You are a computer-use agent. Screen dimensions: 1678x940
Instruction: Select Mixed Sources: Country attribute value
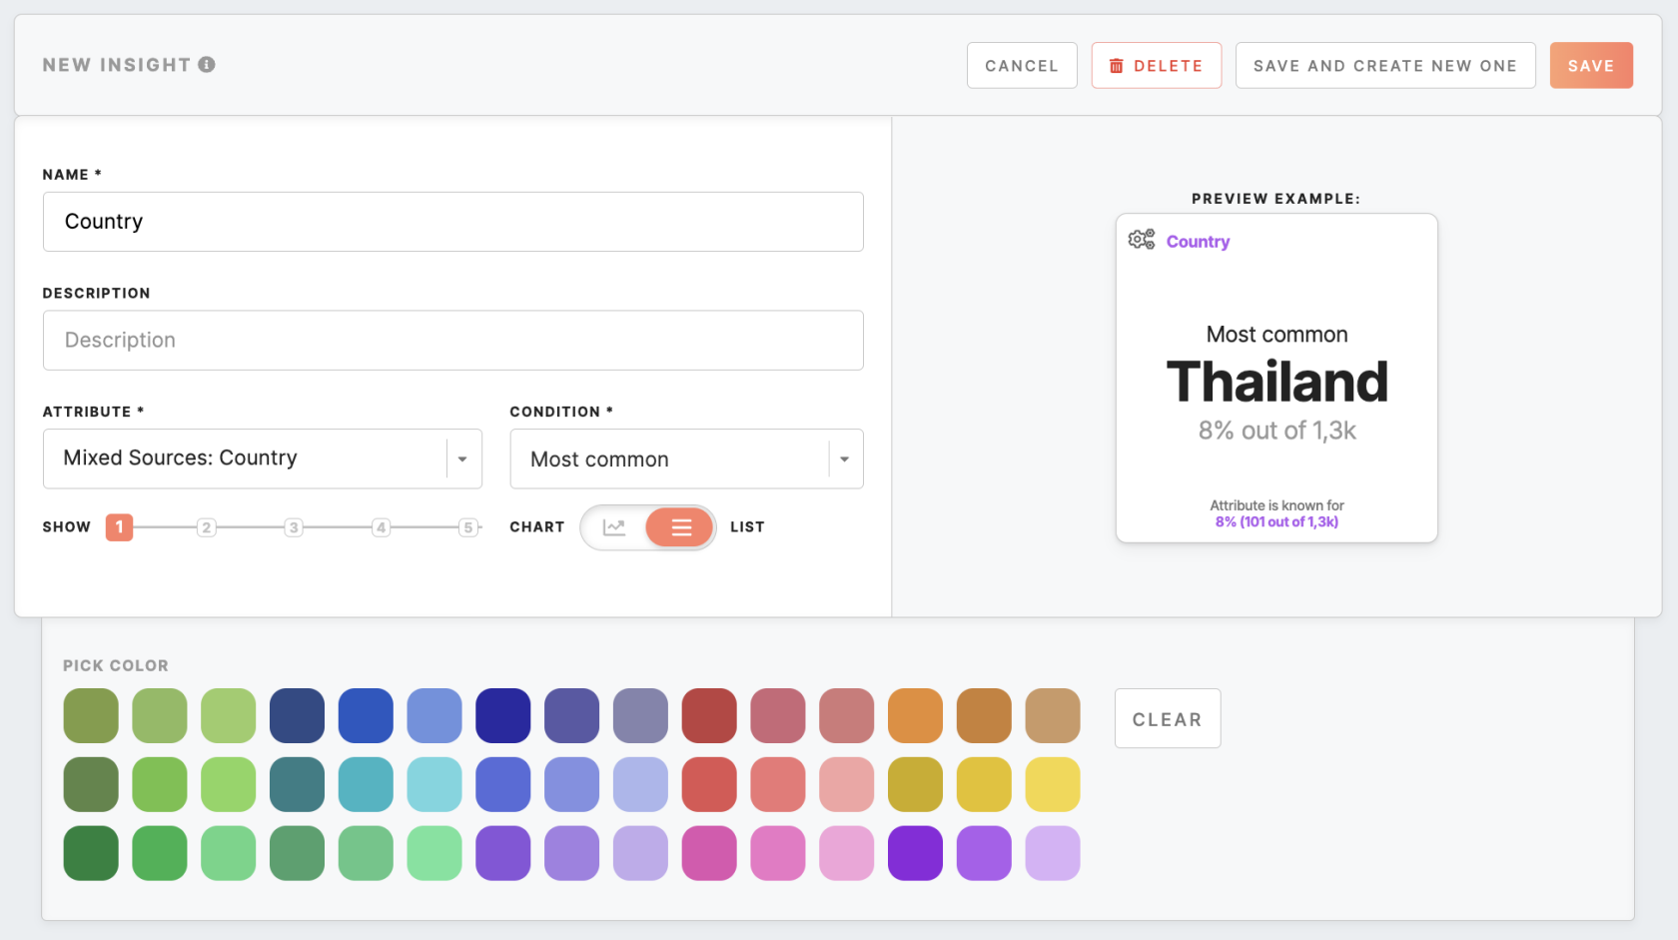(x=180, y=458)
